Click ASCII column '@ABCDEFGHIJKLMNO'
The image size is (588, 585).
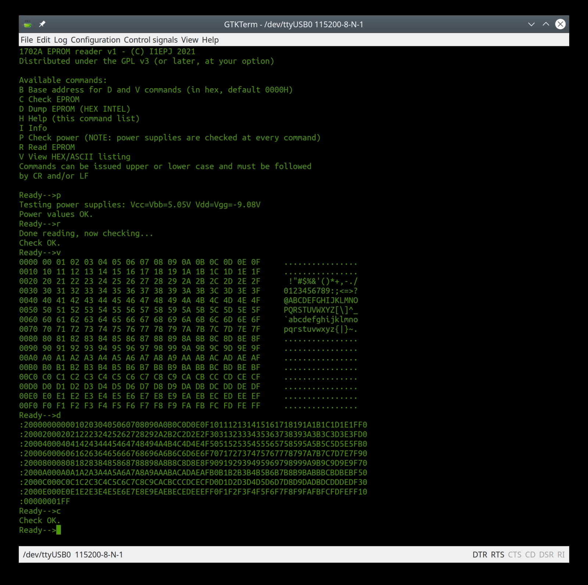pos(320,300)
